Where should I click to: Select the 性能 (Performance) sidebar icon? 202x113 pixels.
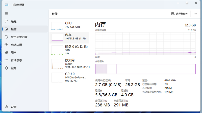(x=6, y=29)
